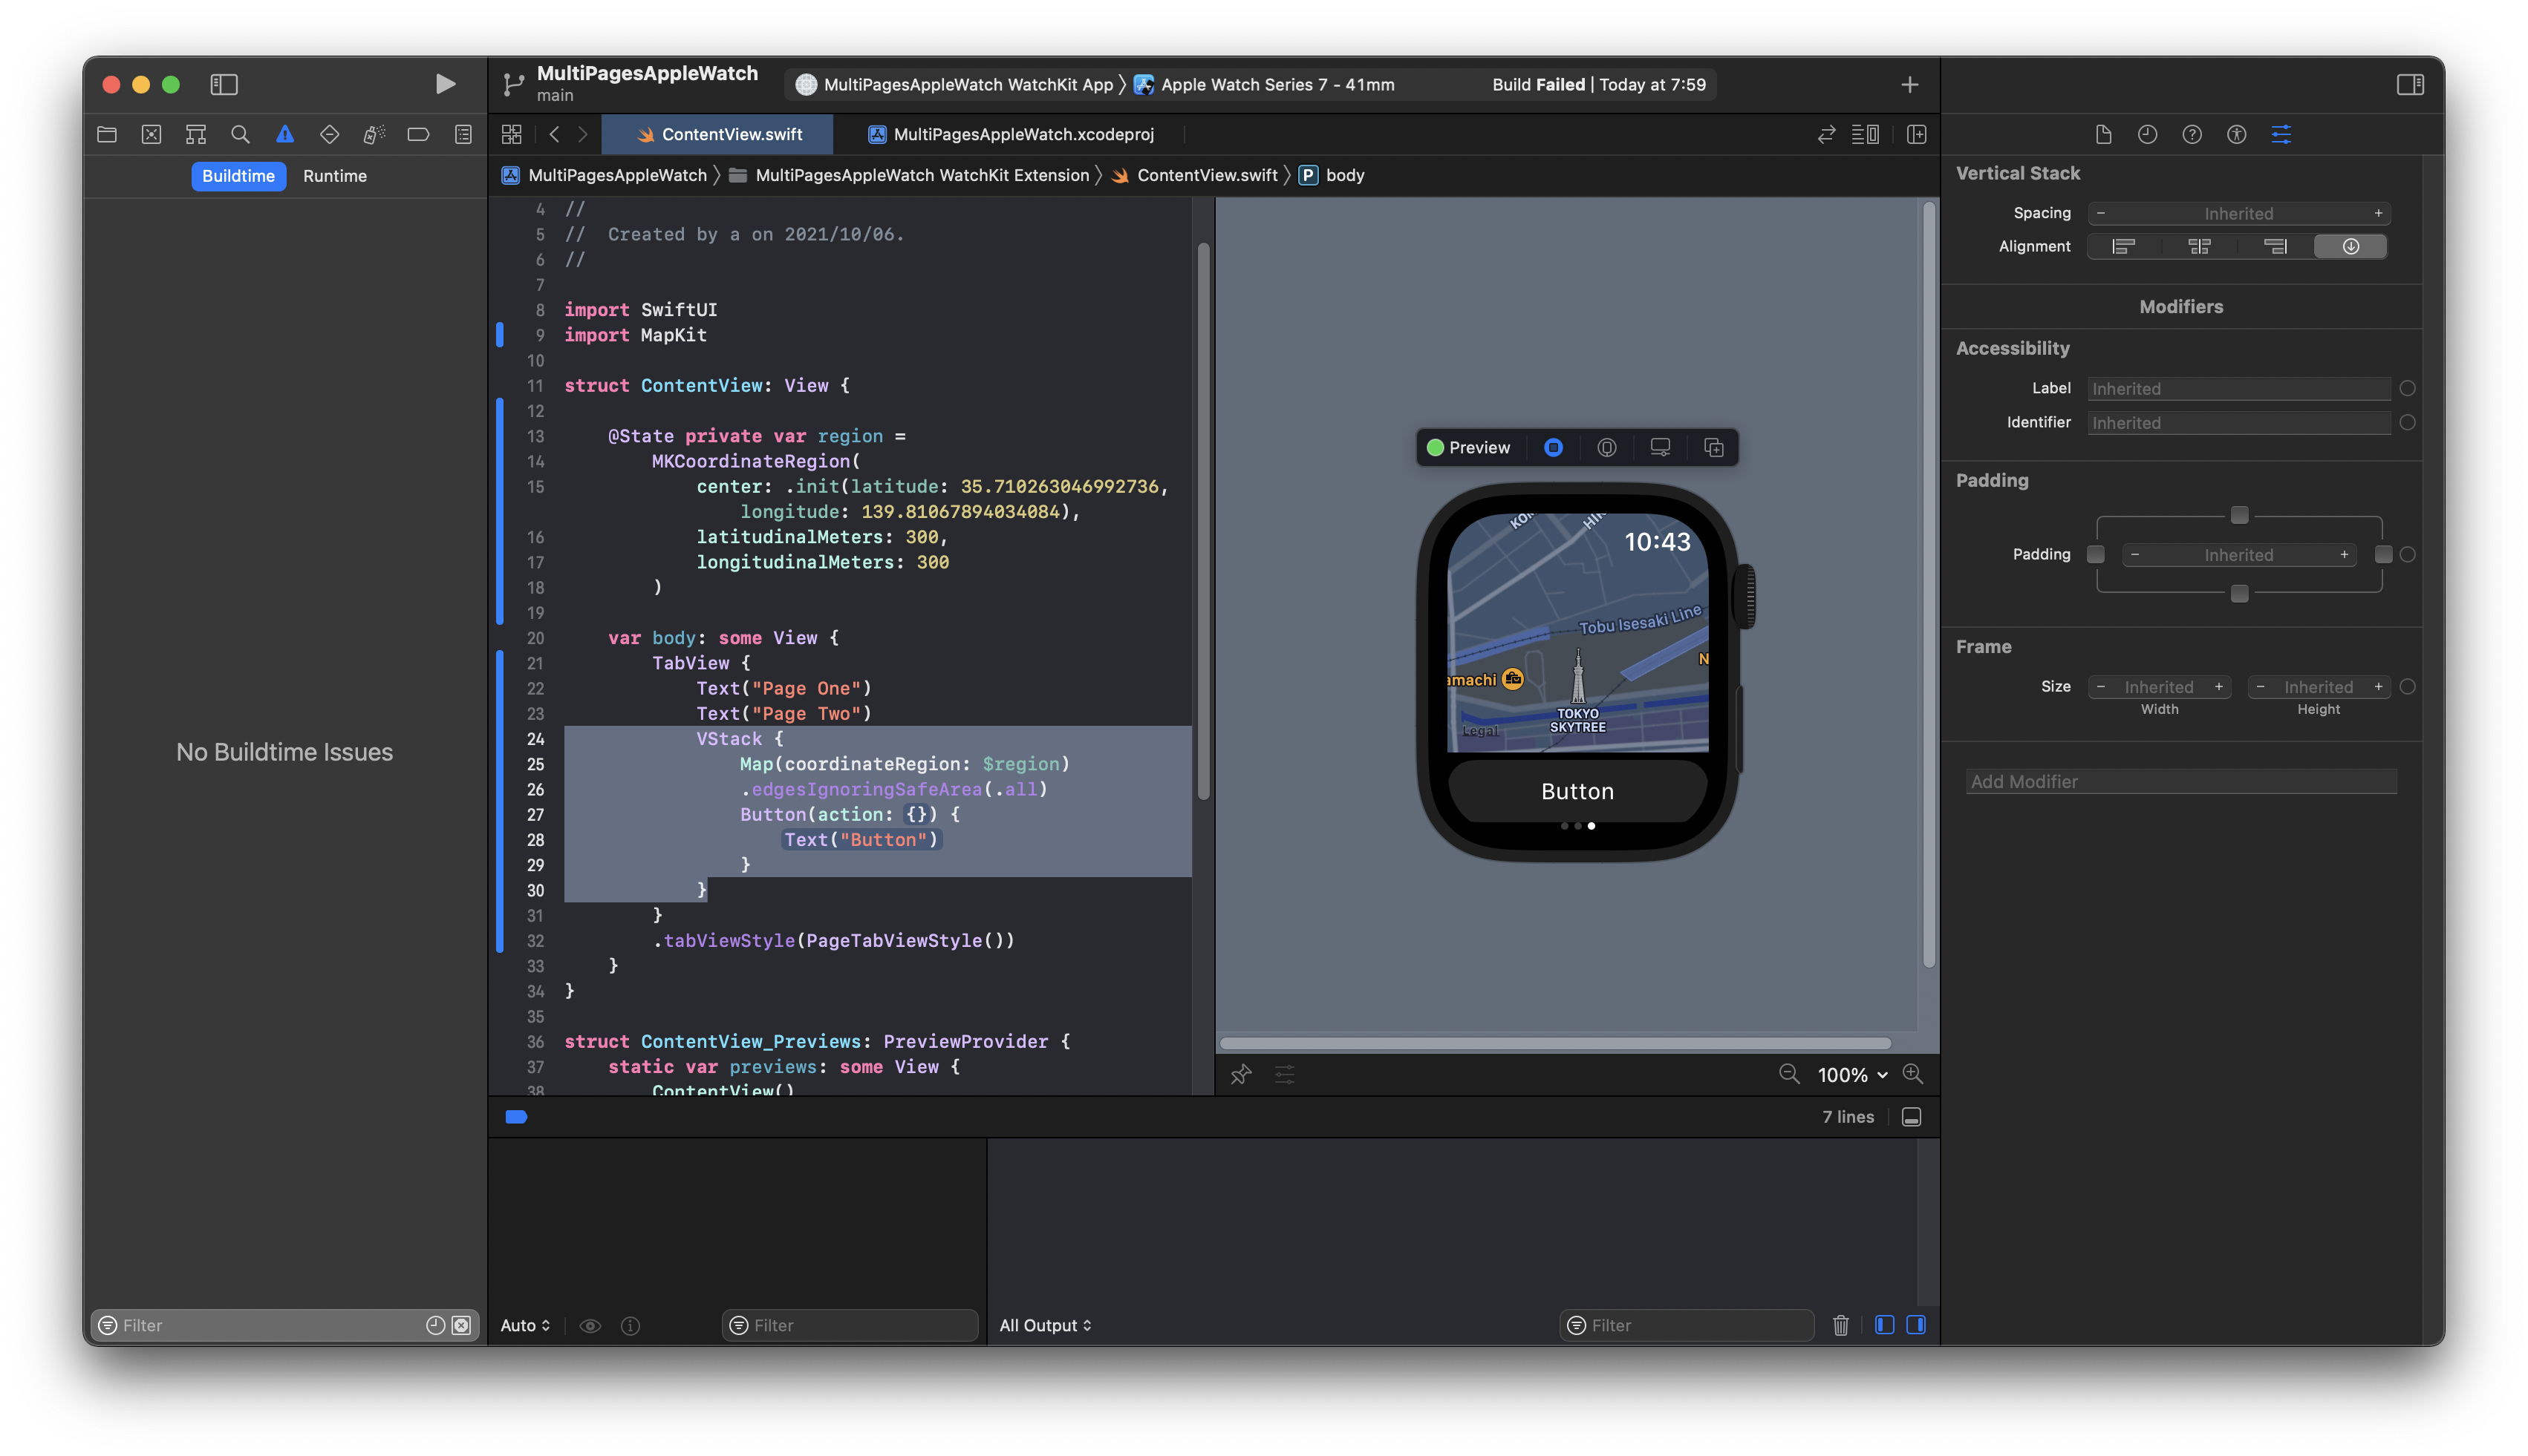Open the Debug navigator icon
Image resolution: width=2528 pixels, height=1456 pixels.
pos(374,134)
